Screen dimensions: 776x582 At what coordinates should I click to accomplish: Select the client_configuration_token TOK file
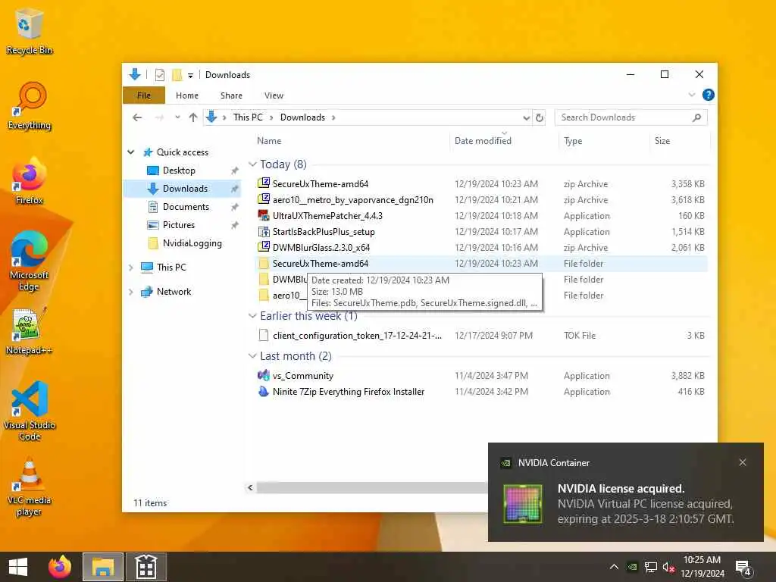coord(483,336)
